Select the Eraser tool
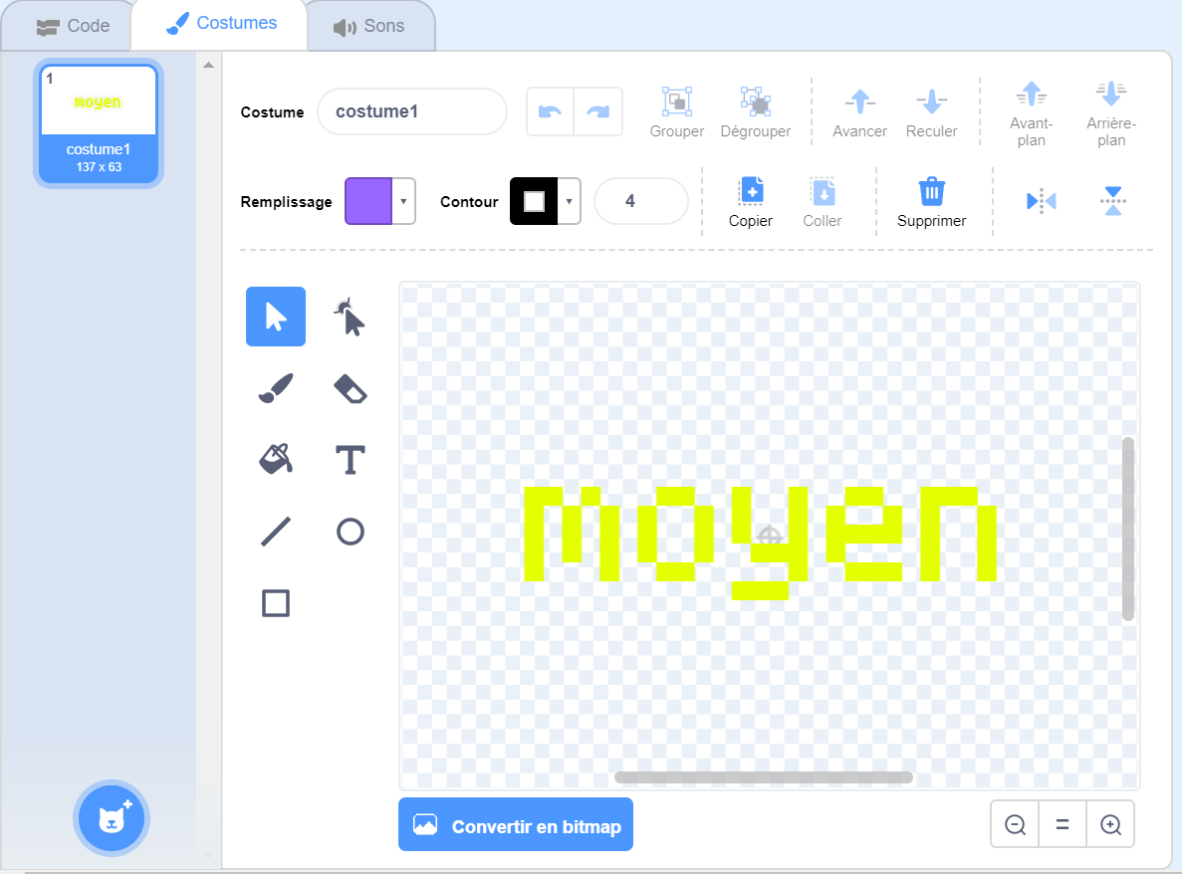The height and width of the screenshot is (874, 1182). (x=350, y=388)
